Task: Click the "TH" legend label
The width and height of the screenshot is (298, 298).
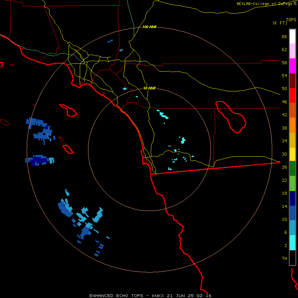Action: coord(284,258)
